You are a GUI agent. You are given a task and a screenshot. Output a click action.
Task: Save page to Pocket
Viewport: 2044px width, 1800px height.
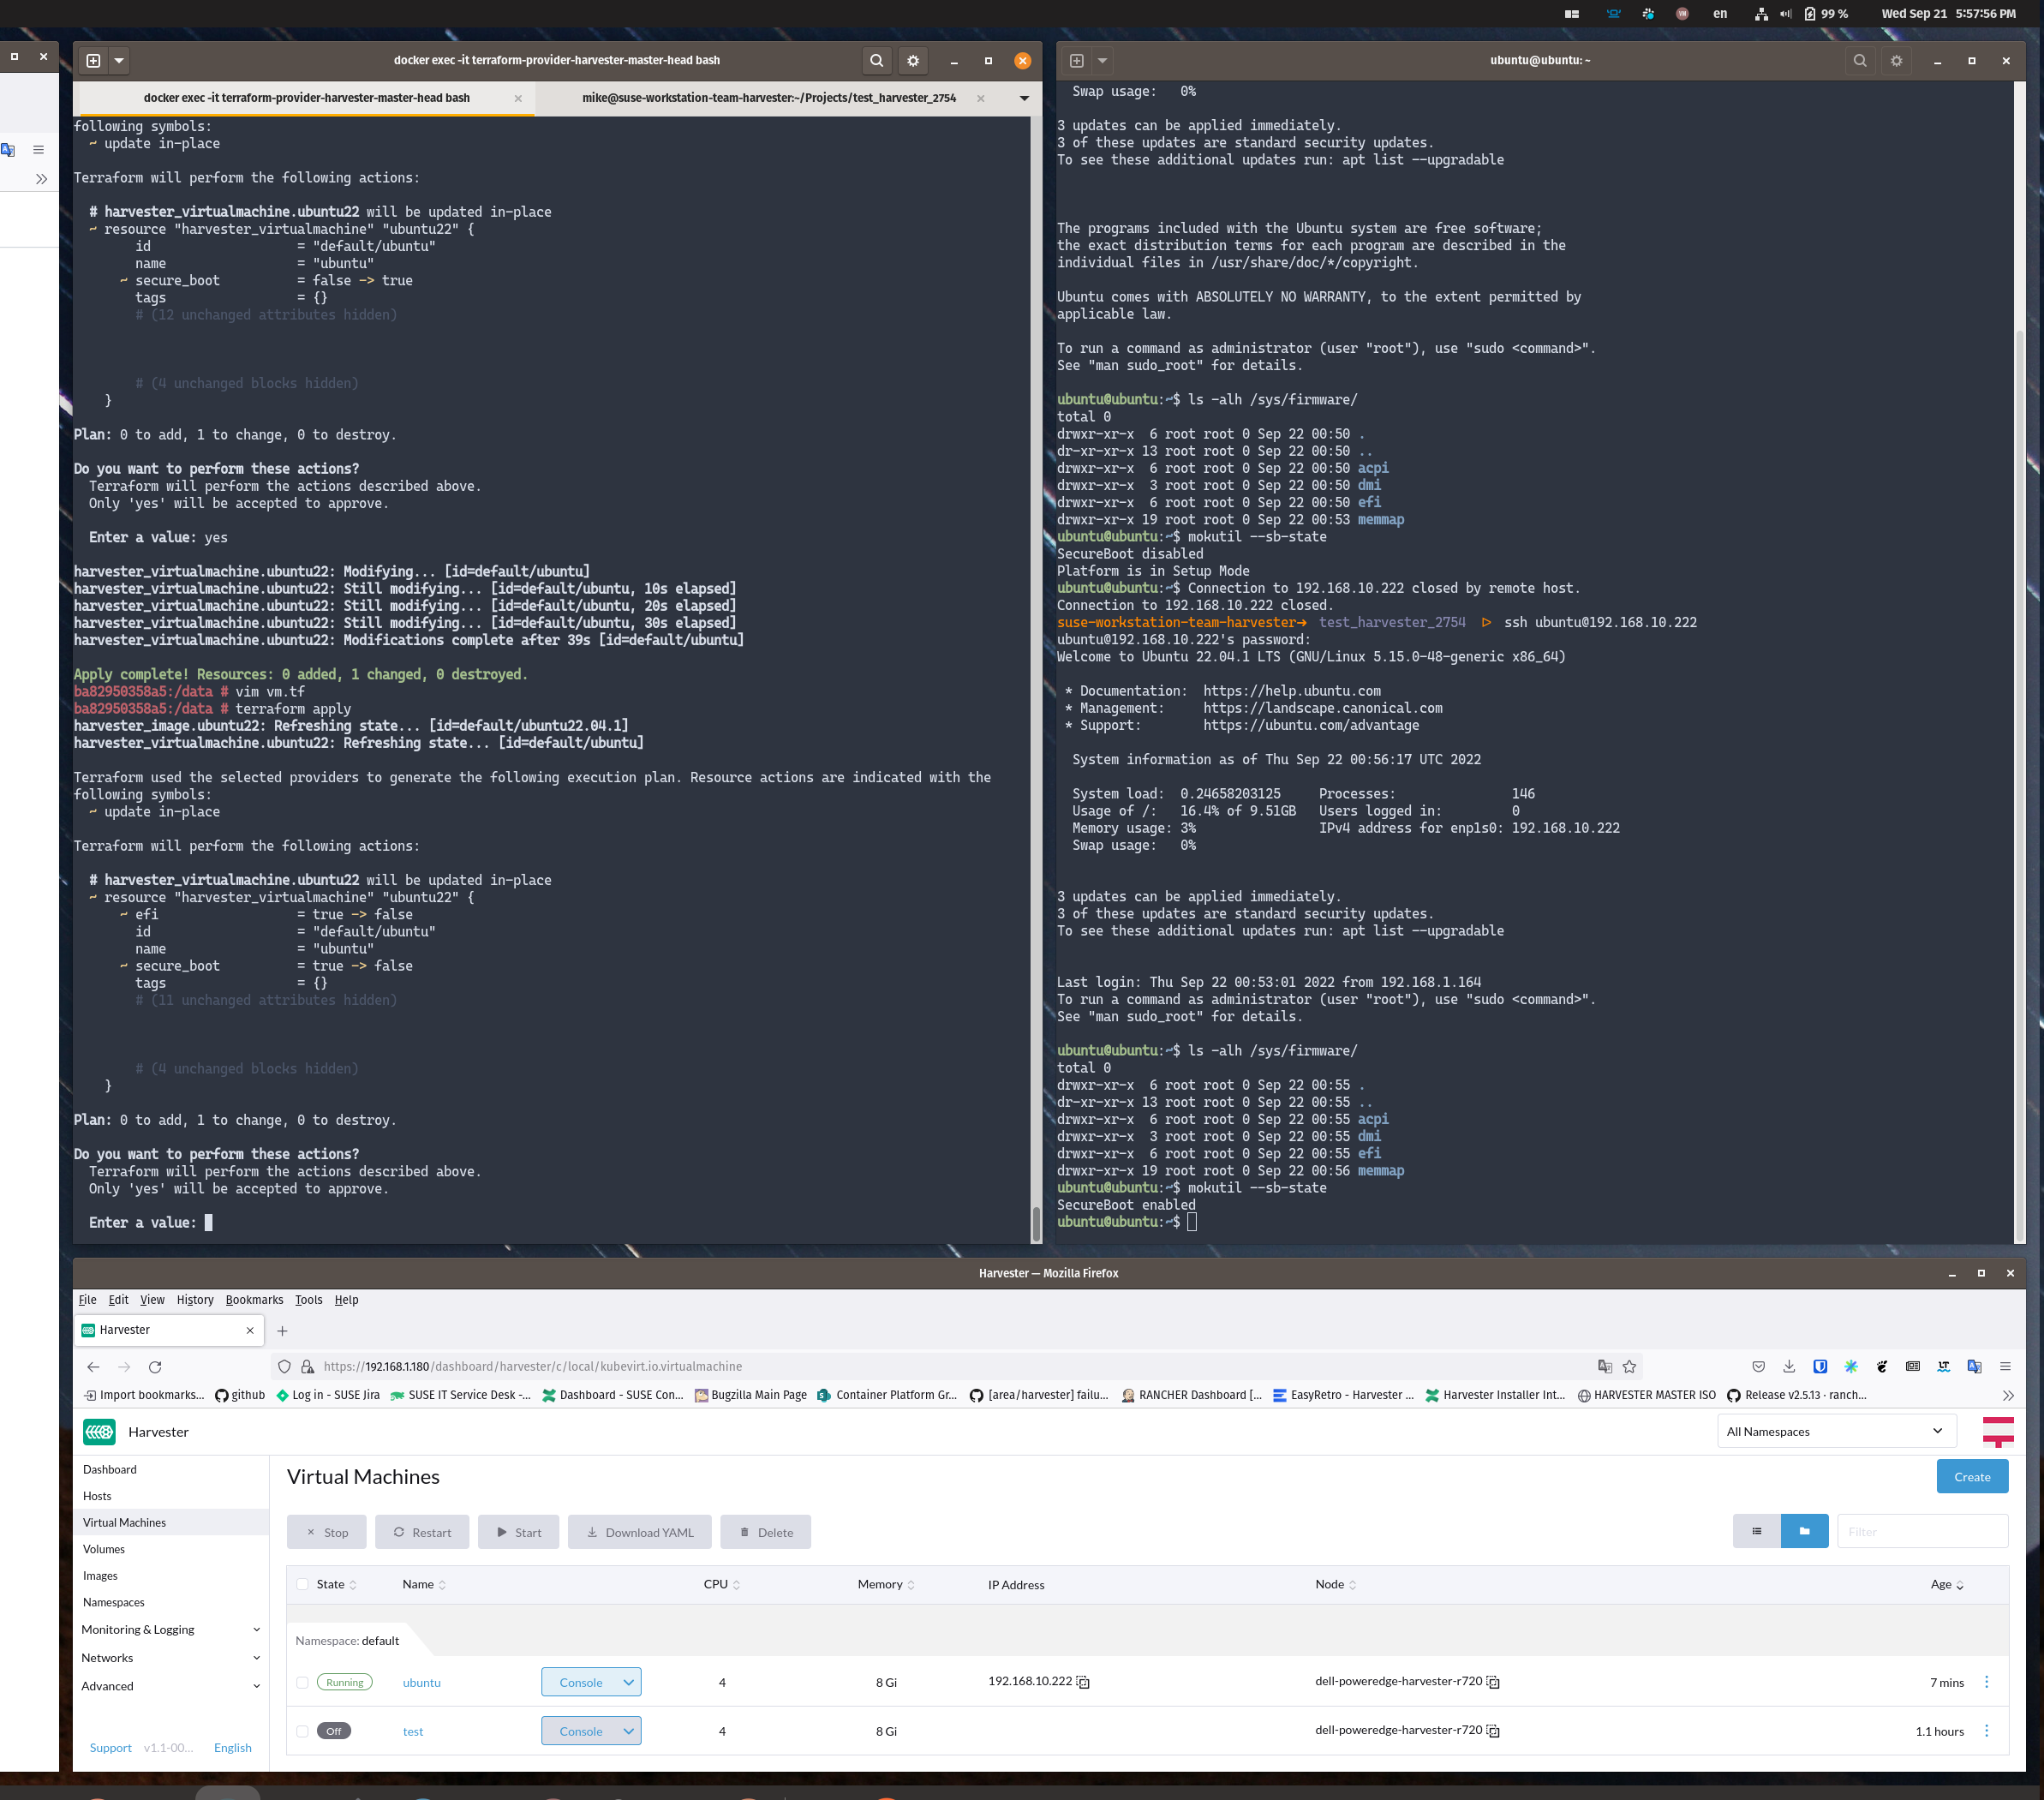point(1758,1366)
